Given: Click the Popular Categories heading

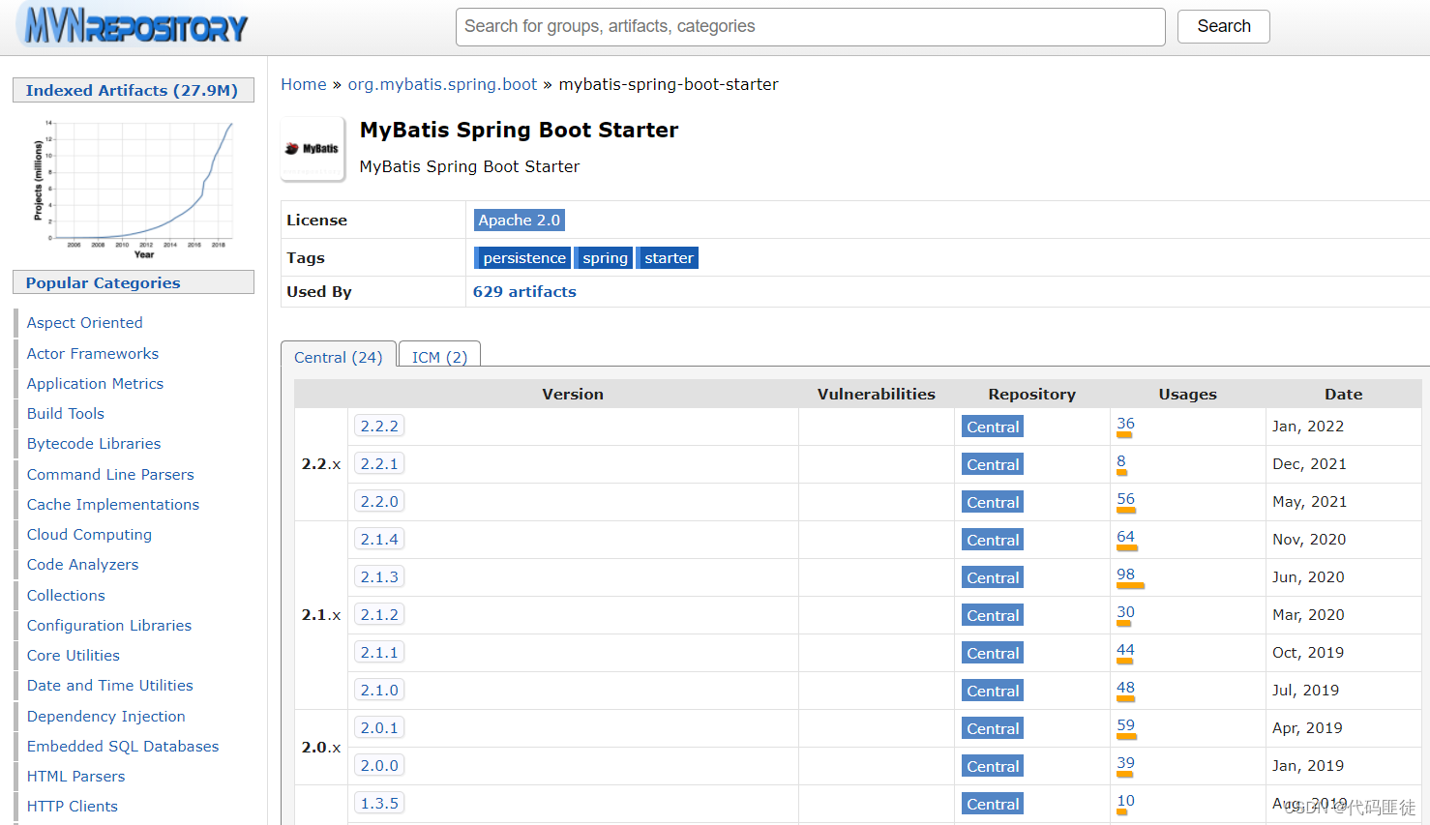Looking at the screenshot, I should tap(133, 282).
